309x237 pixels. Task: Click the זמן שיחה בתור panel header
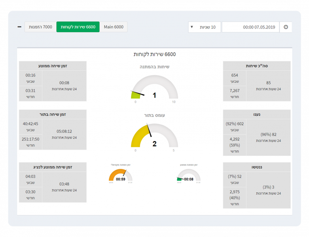tap(53, 114)
